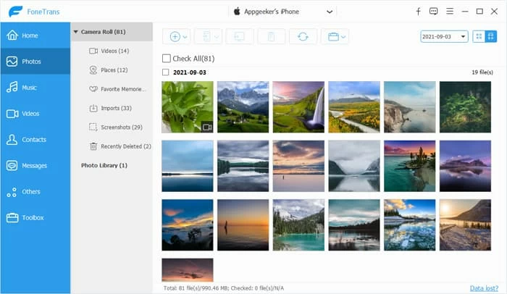Viewport: 507px width, 294px height.
Task: Tick the Check All(81) checkbox
Action: [167, 59]
